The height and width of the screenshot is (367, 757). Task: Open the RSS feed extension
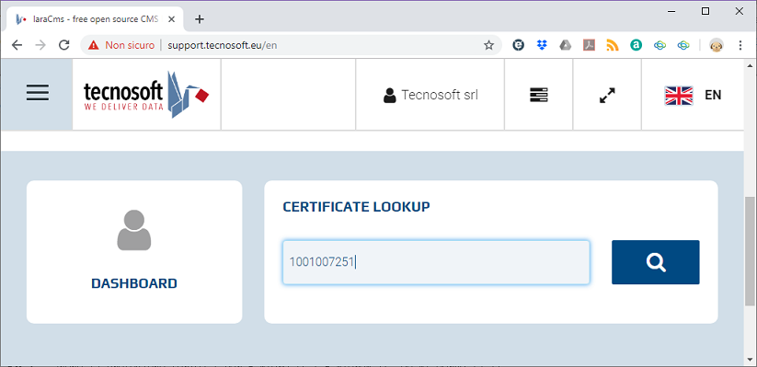click(x=613, y=45)
